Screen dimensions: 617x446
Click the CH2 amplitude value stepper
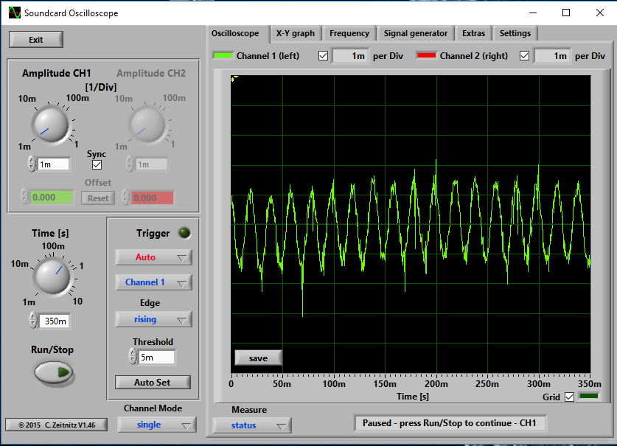point(130,164)
